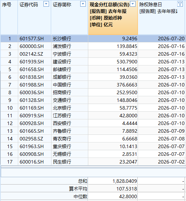The height and width of the screenshot is (201, 186).
Task: Click the 青农商行 name cell
Action: pyautogui.click(x=70, y=139)
